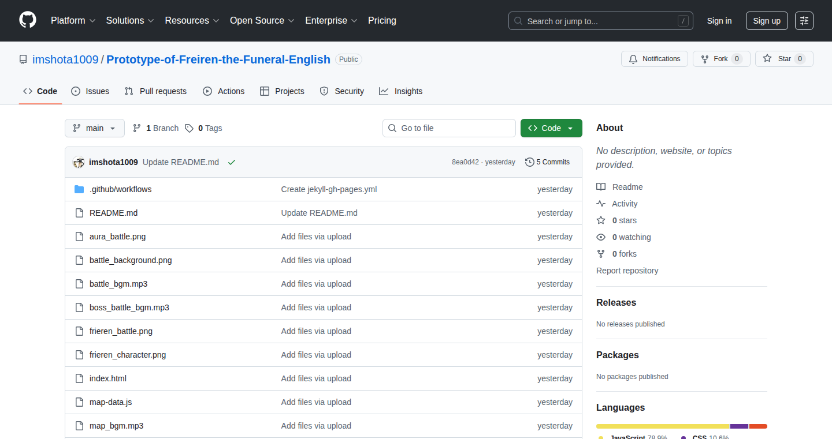Click the file icon beside battle_bgm.mp3
Viewport: 832px width, 439px height.
(79, 284)
